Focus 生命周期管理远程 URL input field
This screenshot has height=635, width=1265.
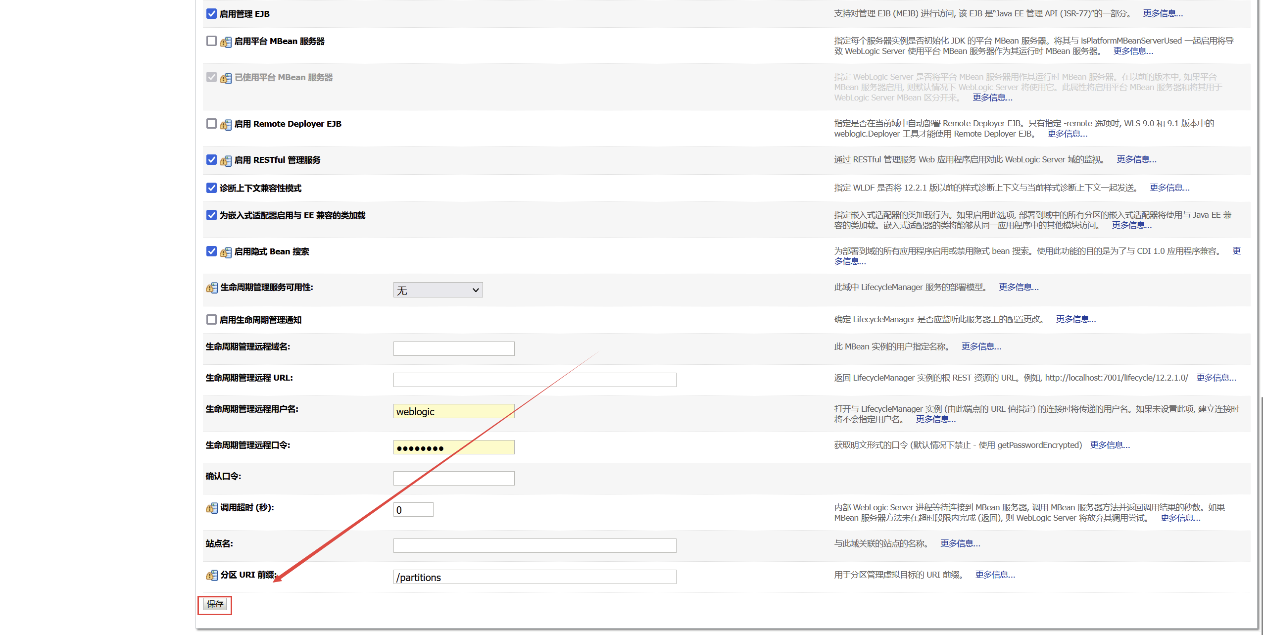535,380
